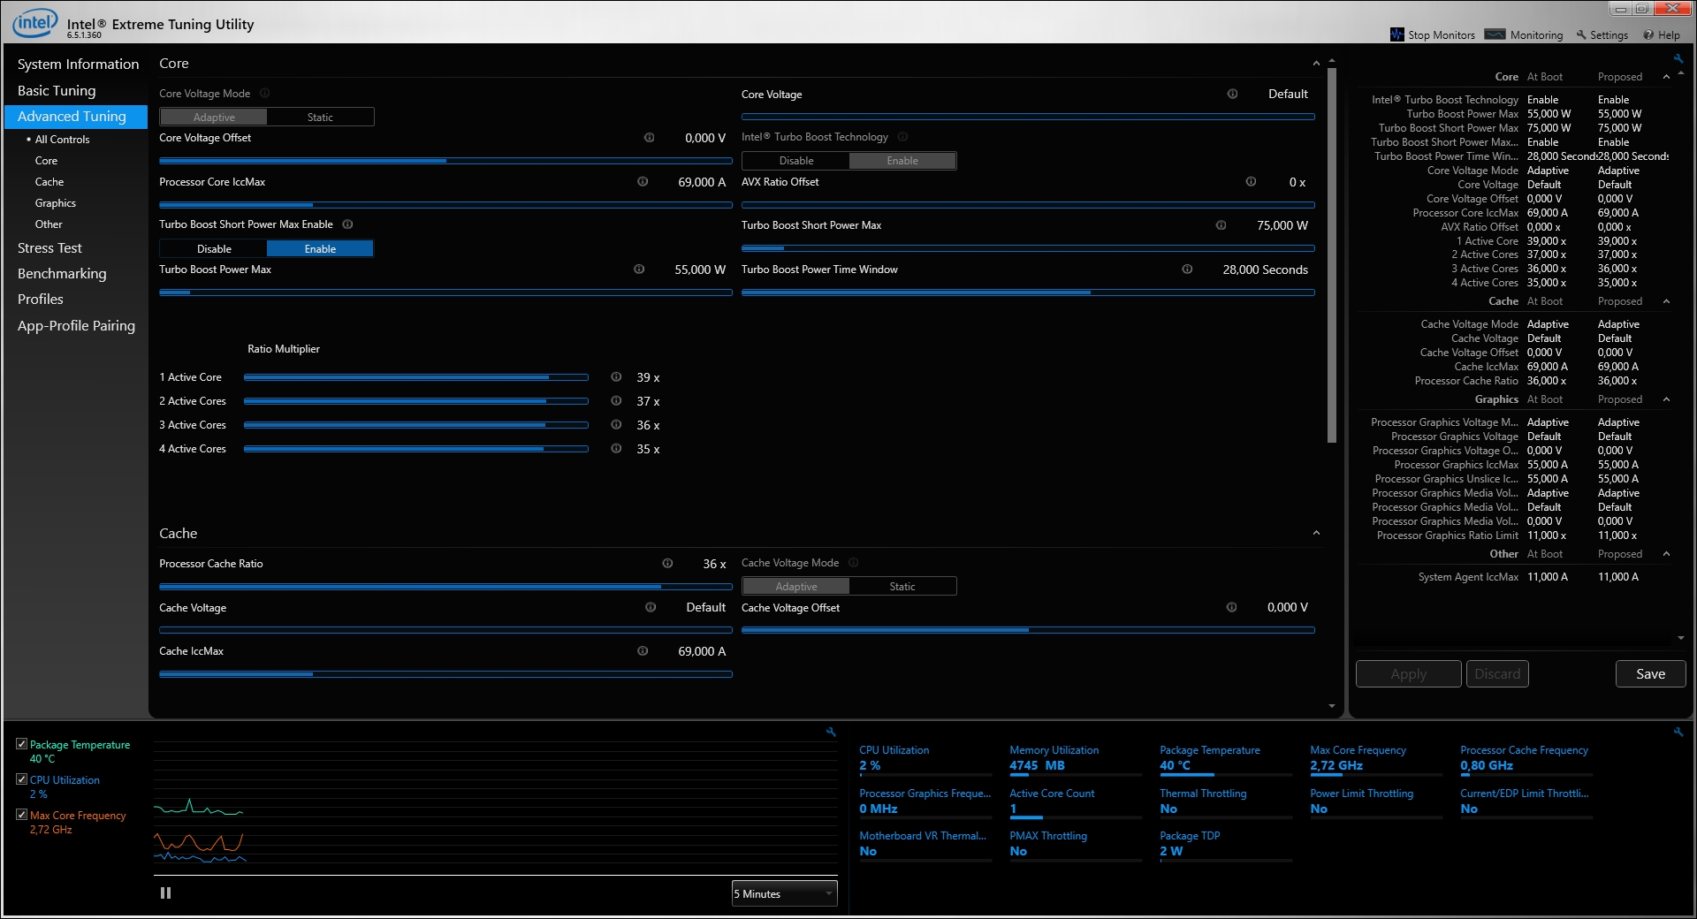Click the Stop Monitors icon
This screenshot has width=1697, height=919.
(x=1396, y=34)
